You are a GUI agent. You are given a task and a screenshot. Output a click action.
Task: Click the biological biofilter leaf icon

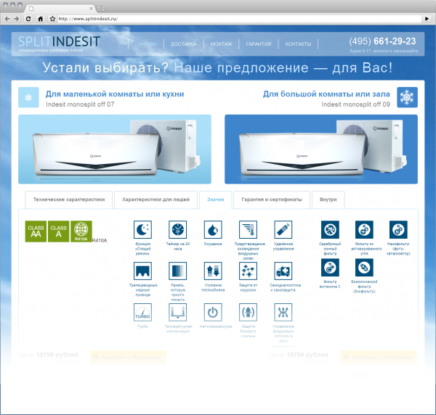click(364, 268)
